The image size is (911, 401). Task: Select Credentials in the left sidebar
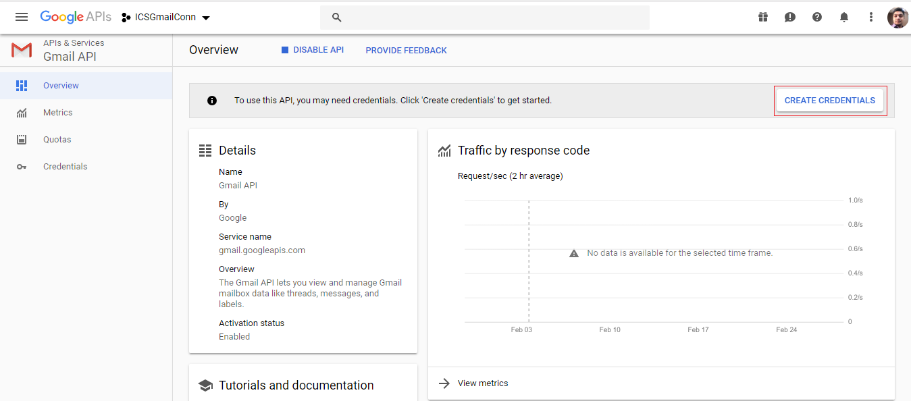[x=86, y=167]
